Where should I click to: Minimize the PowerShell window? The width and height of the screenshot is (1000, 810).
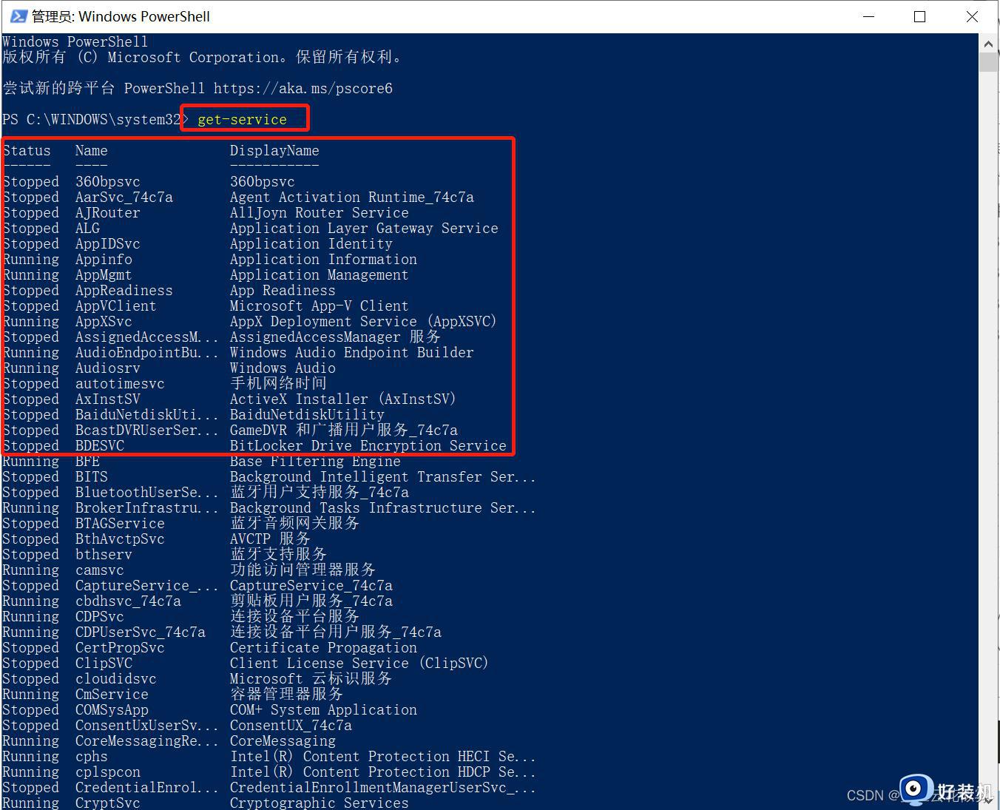pos(868,16)
